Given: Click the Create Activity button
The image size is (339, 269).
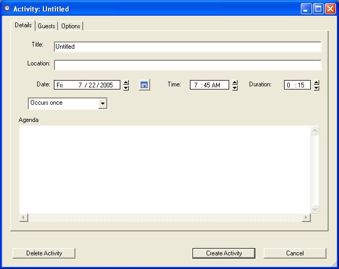Looking at the screenshot, I should (x=224, y=253).
